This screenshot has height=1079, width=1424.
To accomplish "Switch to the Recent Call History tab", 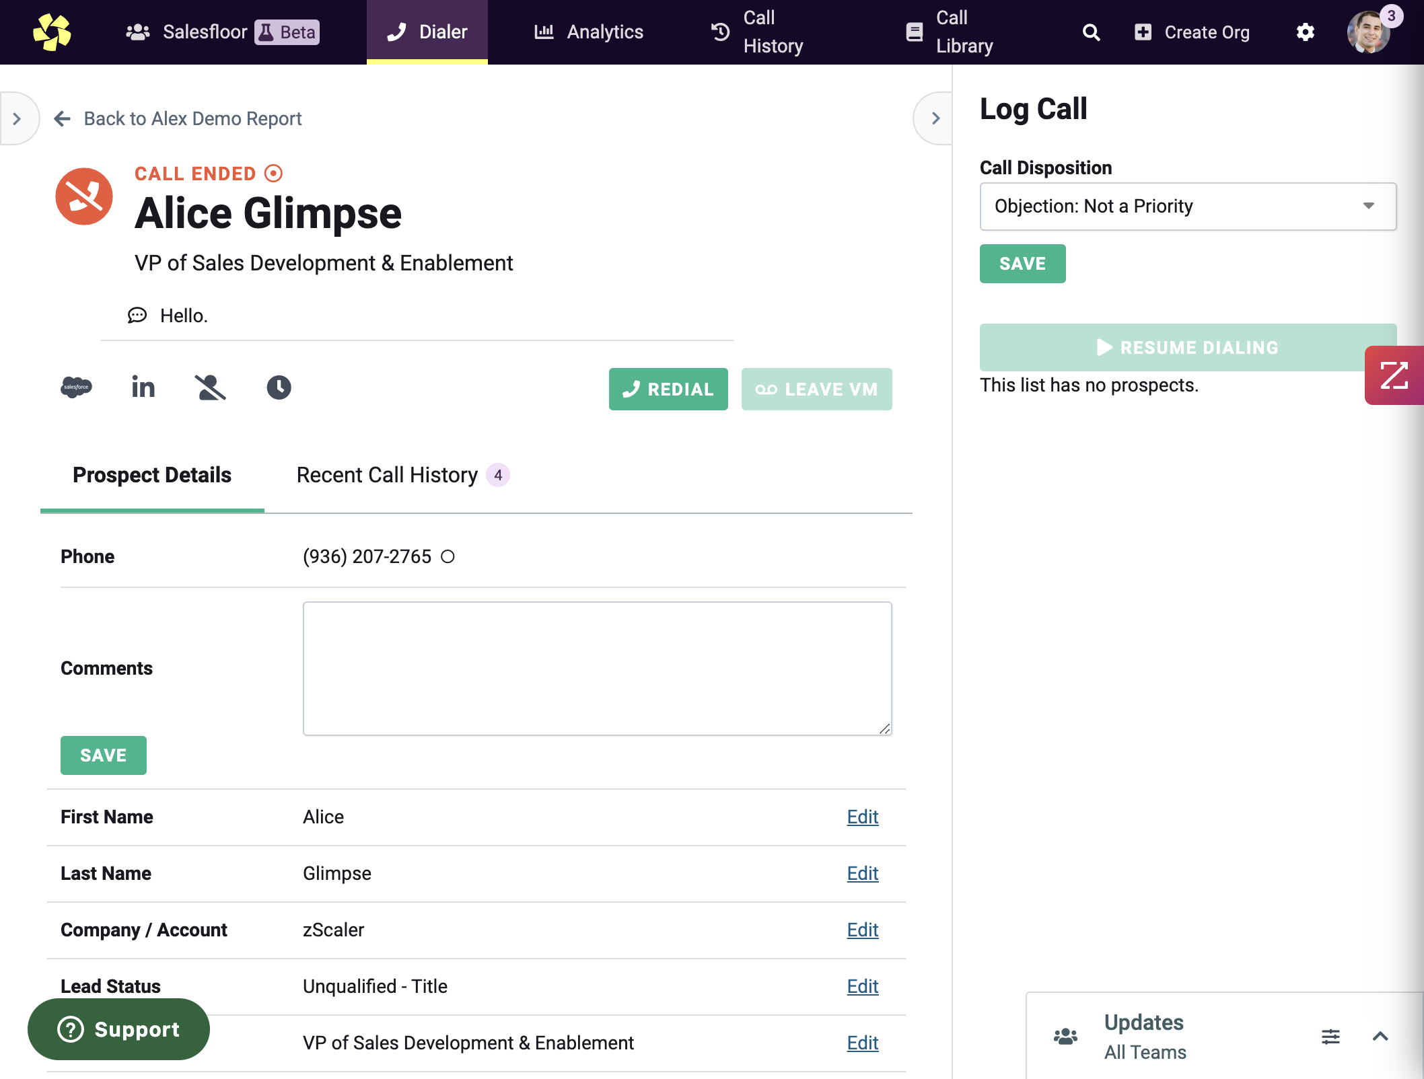I will tap(402, 475).
